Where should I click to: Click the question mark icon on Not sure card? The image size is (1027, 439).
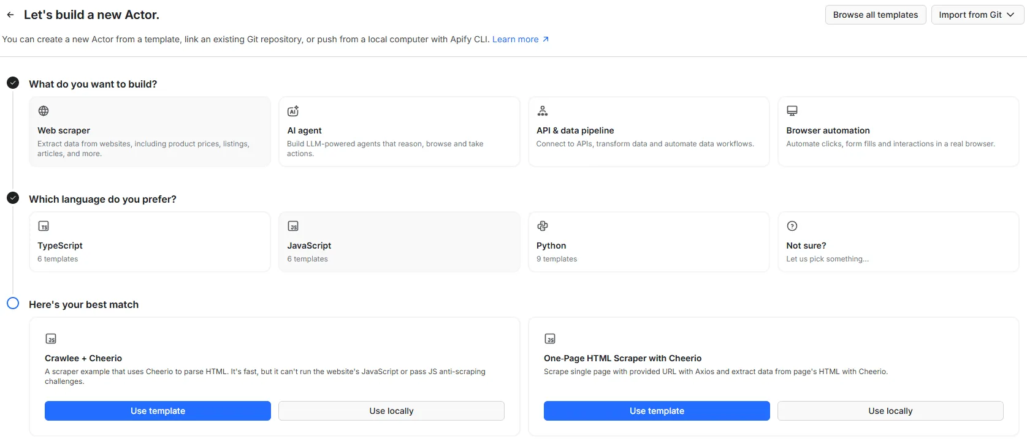coord(792,226)
